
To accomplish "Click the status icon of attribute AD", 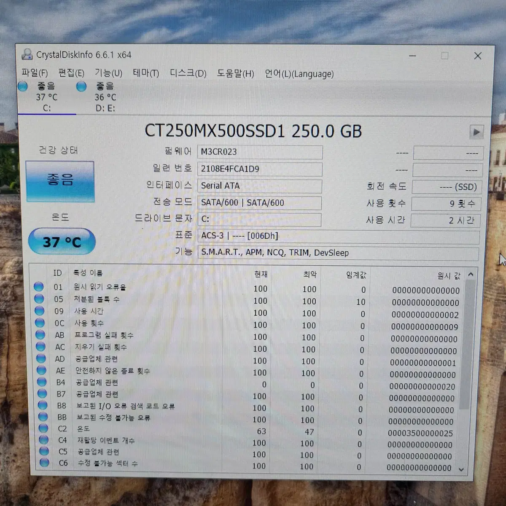I will [x=41, y=358].
